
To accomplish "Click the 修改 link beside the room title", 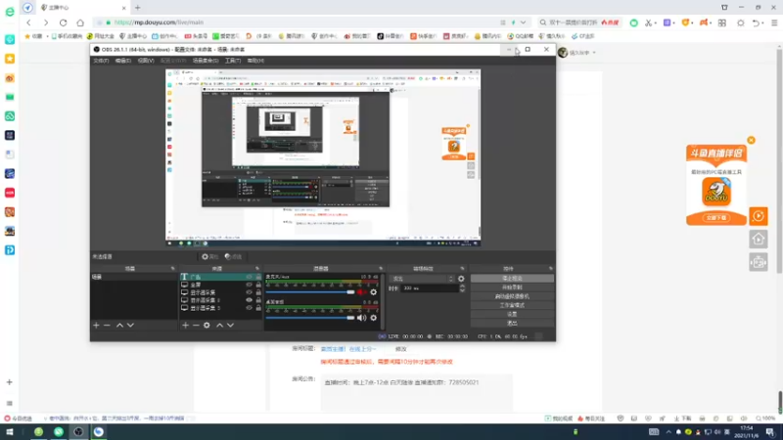I will pos(401,349).
